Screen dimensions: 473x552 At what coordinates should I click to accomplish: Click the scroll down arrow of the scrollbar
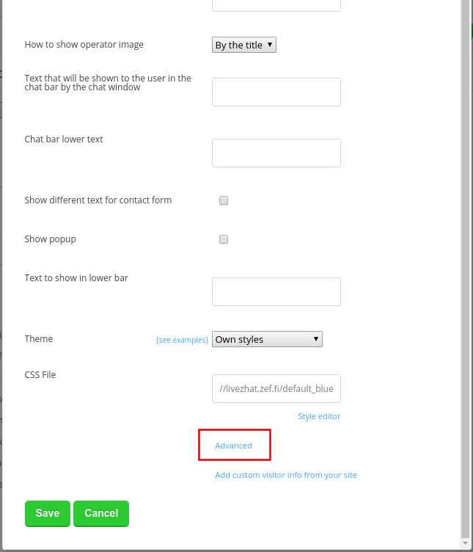point(465,543)
